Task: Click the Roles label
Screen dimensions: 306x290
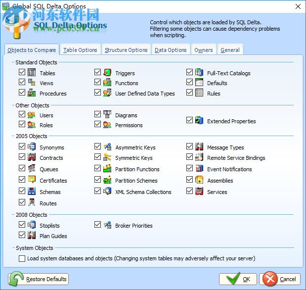Action: tap(46, 125)
